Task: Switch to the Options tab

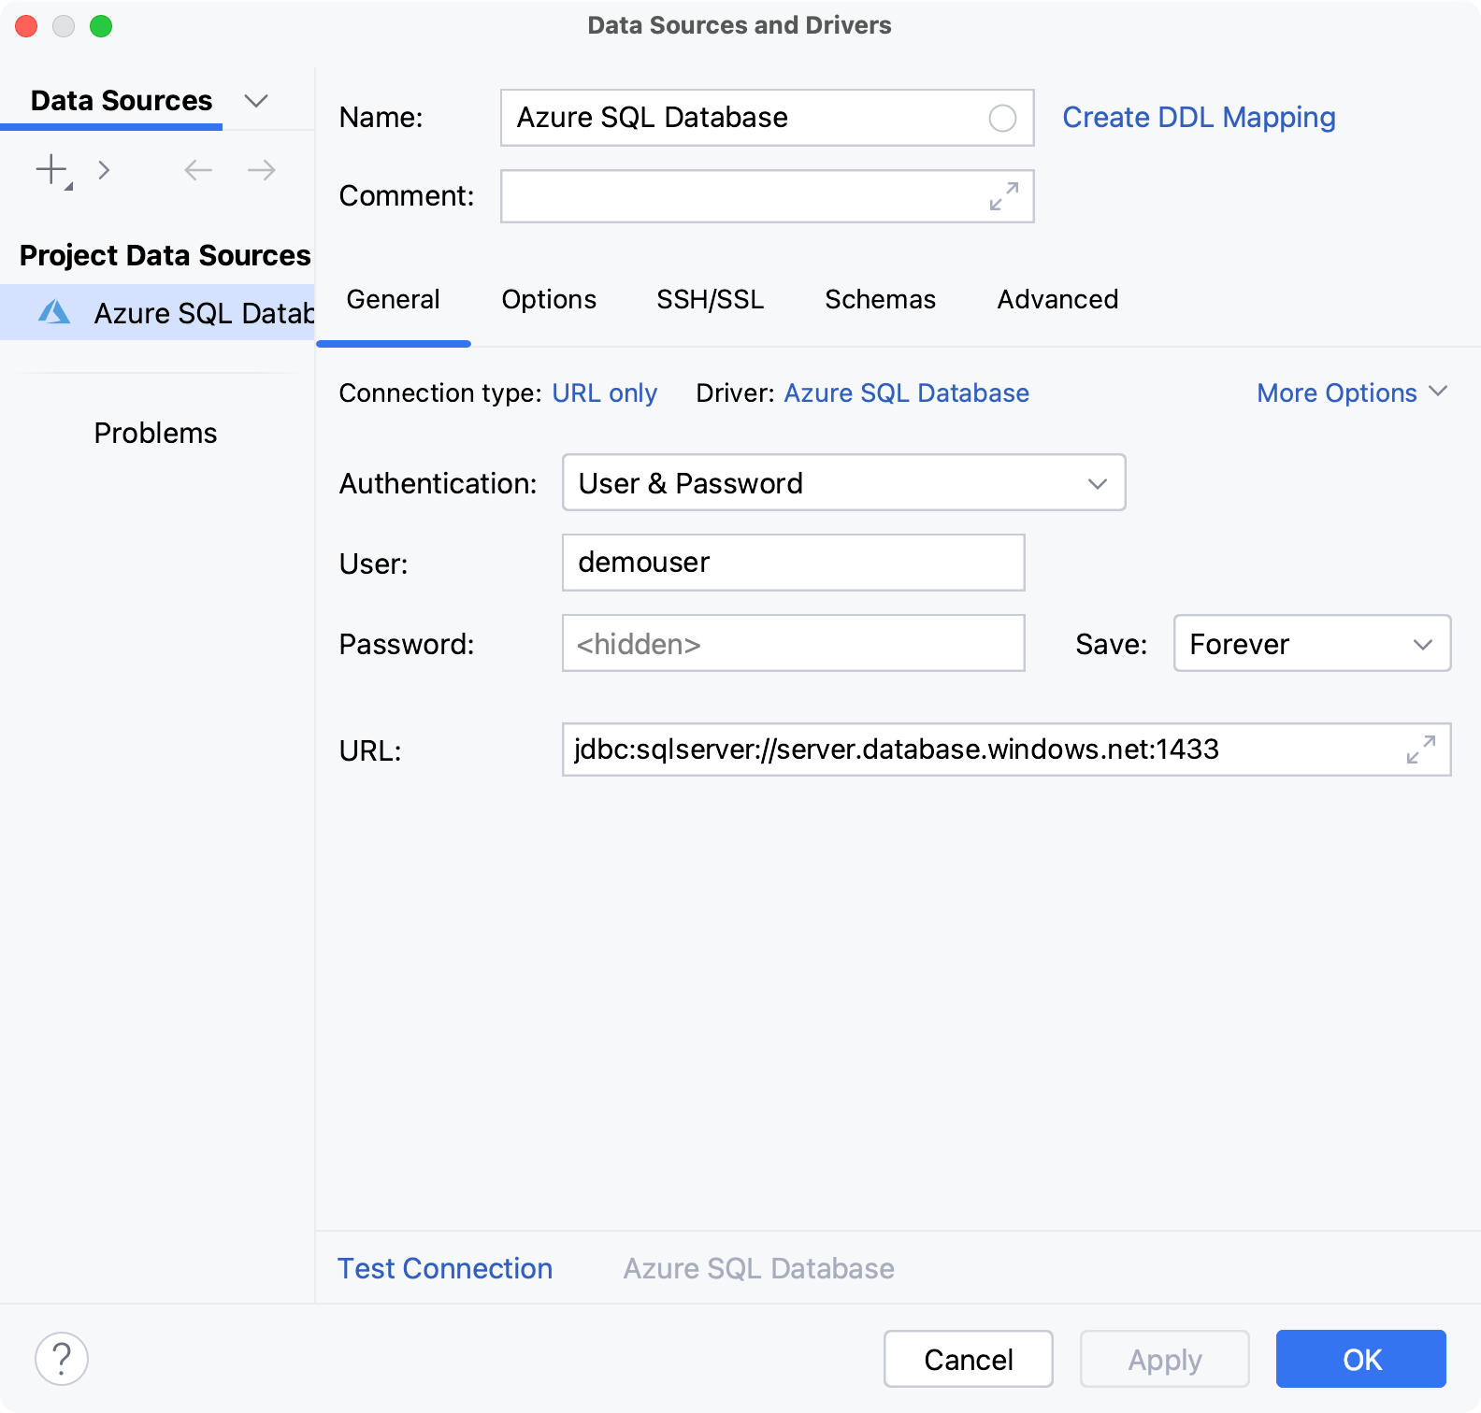Action: coord(549,299)
